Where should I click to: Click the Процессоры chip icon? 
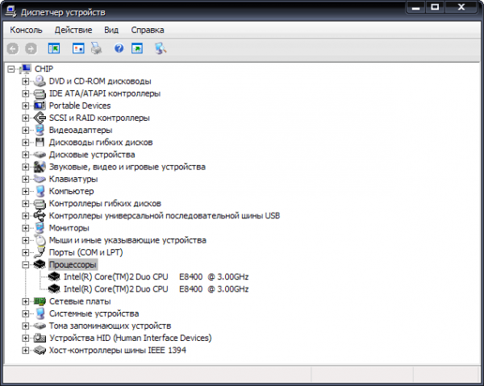(40, 264)
